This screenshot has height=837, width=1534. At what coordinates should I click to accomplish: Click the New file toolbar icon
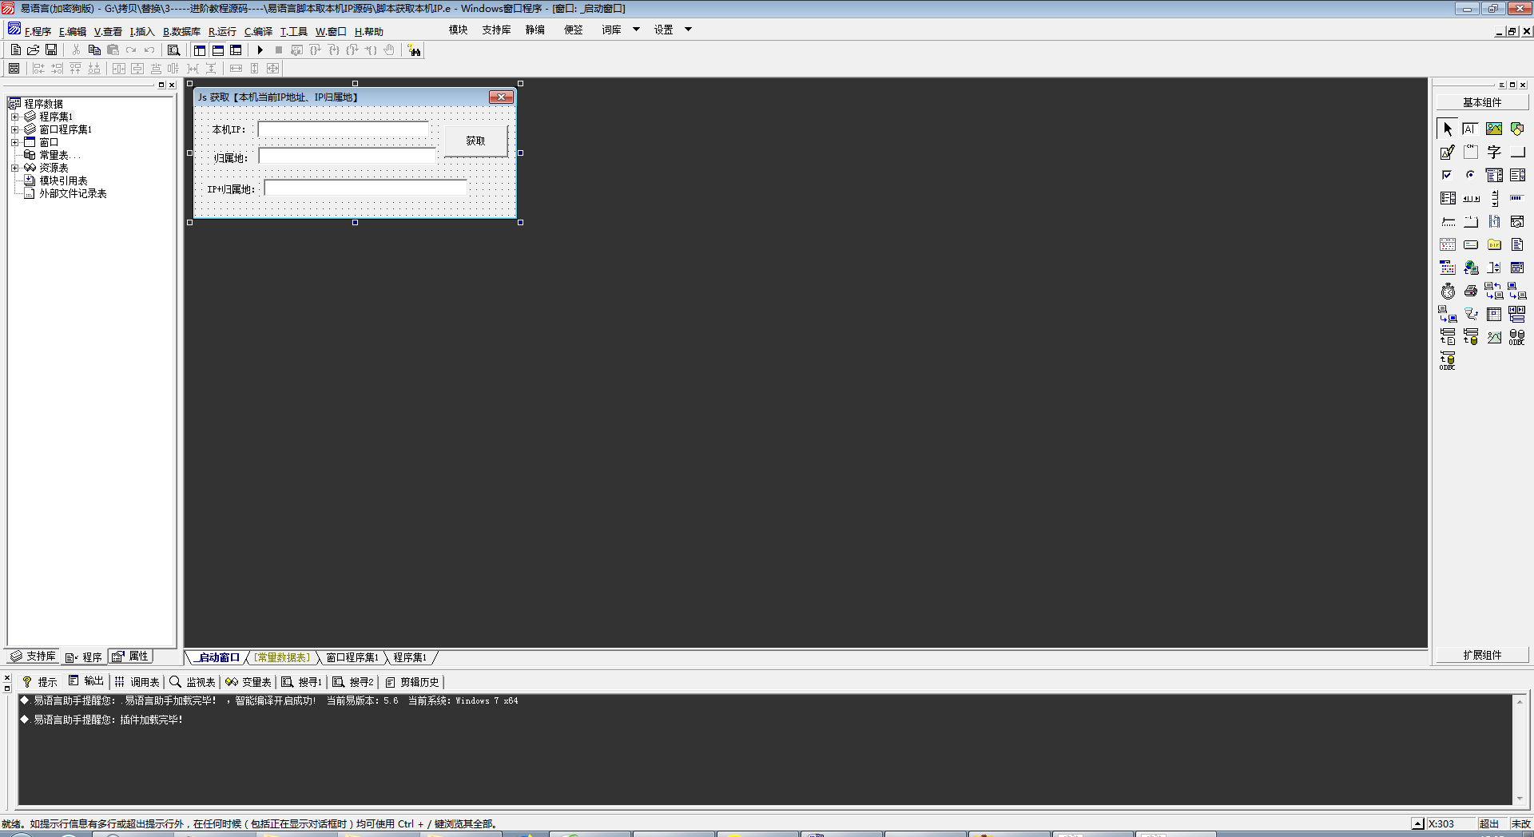coord(16,50)
